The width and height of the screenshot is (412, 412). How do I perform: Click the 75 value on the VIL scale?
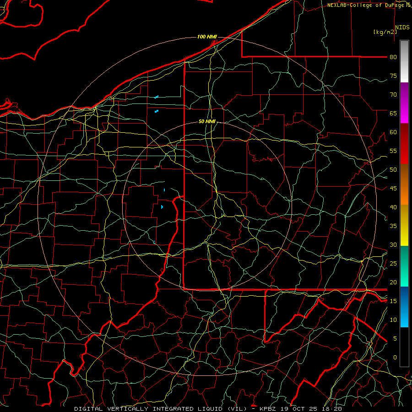[393, 76]
